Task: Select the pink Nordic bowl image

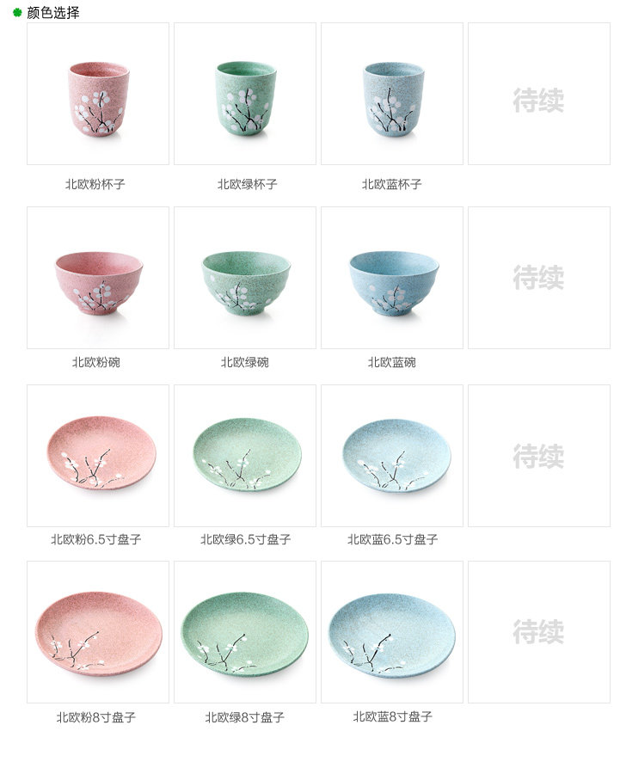Action: coord(98,278)
